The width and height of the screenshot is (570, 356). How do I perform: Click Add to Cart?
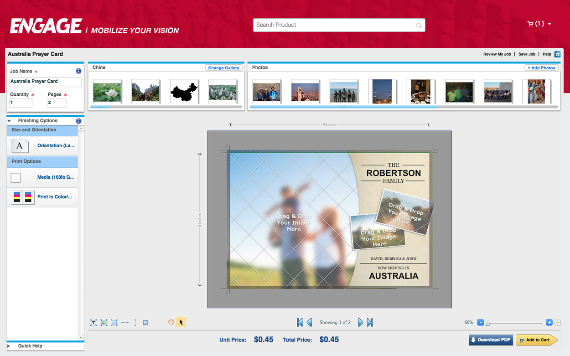point(536,340)
